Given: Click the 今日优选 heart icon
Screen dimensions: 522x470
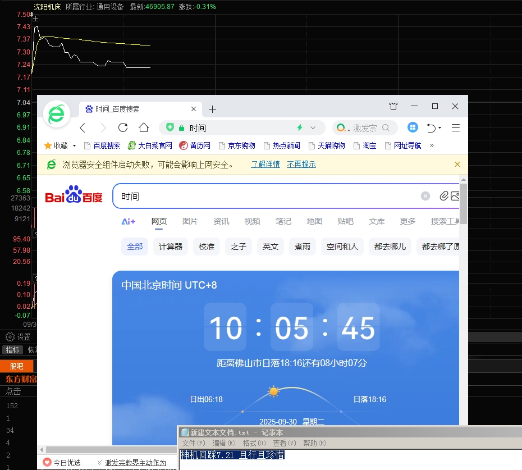Looking at the screenshot, I should 47,462.
